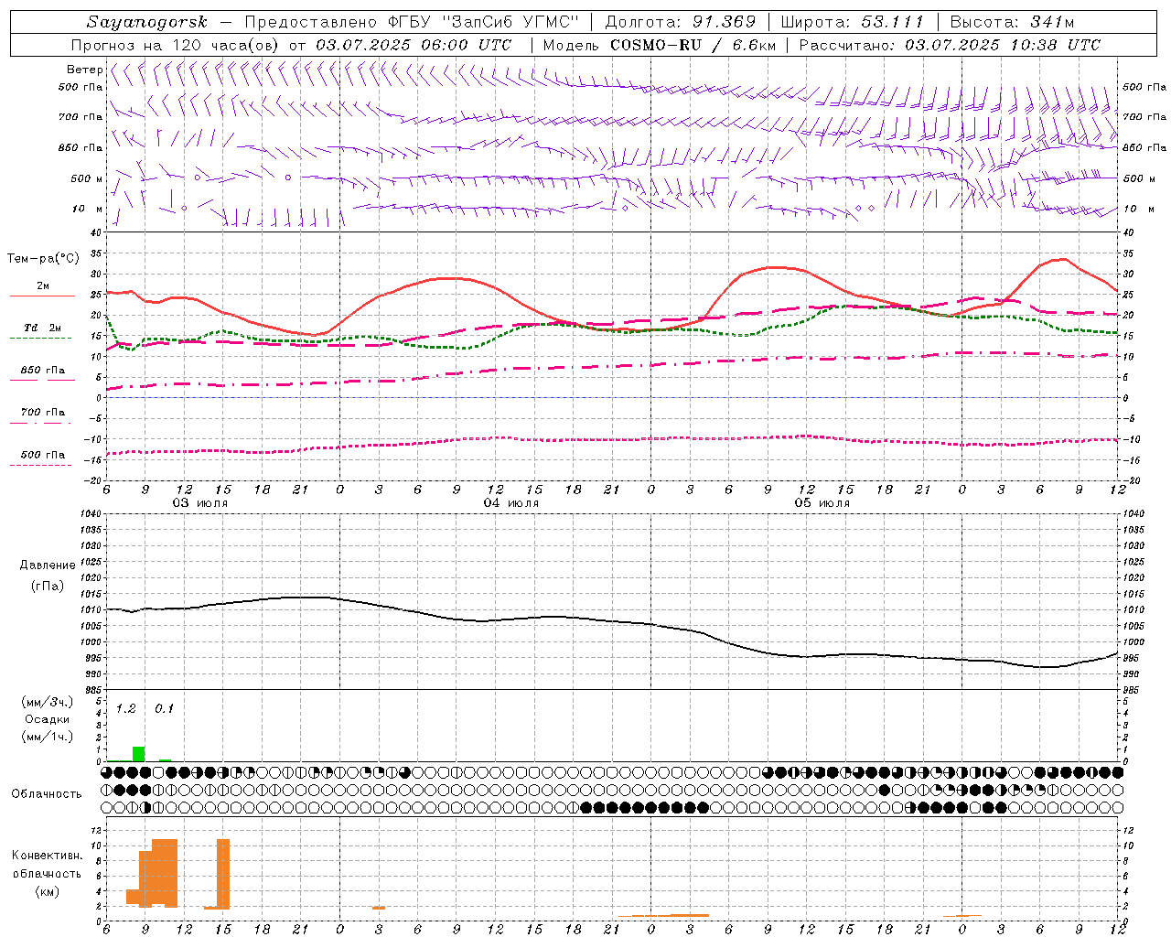Click the Ветер wind panel label
The width and height of the screenshot is (1171, 937).
pyautogui.click(x=84, y=70)
